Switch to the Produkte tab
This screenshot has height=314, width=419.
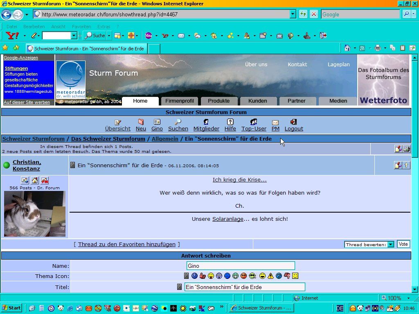(x=219, y=101)
